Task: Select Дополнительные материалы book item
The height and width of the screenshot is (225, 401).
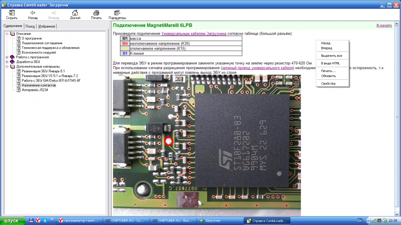Action: [38, 66]
